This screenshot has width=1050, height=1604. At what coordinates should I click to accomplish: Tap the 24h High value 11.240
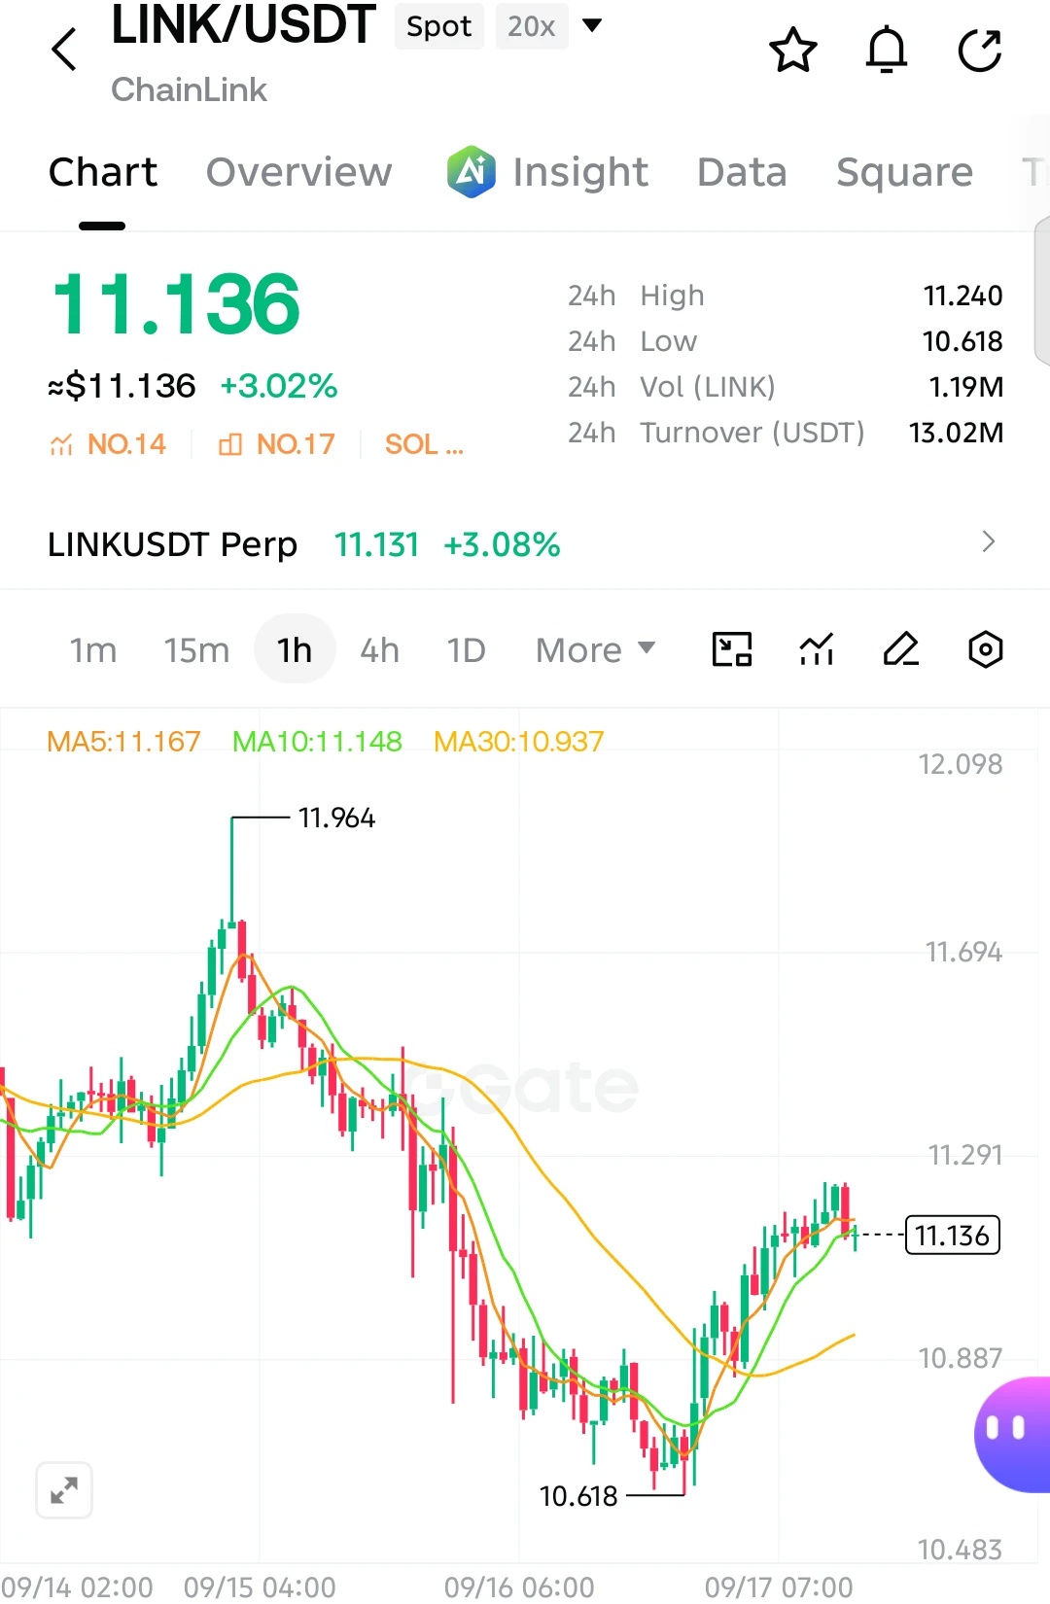pos(962,296)
